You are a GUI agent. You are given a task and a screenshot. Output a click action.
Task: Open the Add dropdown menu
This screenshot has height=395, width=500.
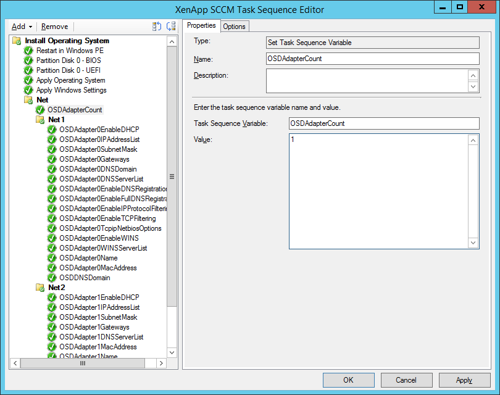click(22, 27)
